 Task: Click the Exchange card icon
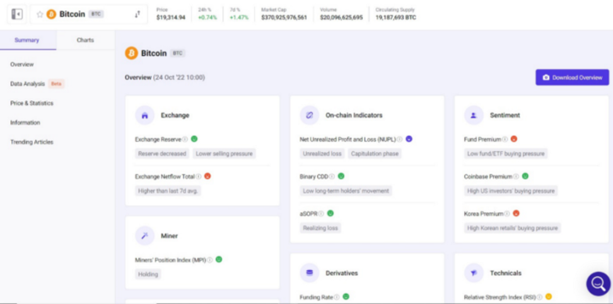pyautogui.click(x=145, y=115)
